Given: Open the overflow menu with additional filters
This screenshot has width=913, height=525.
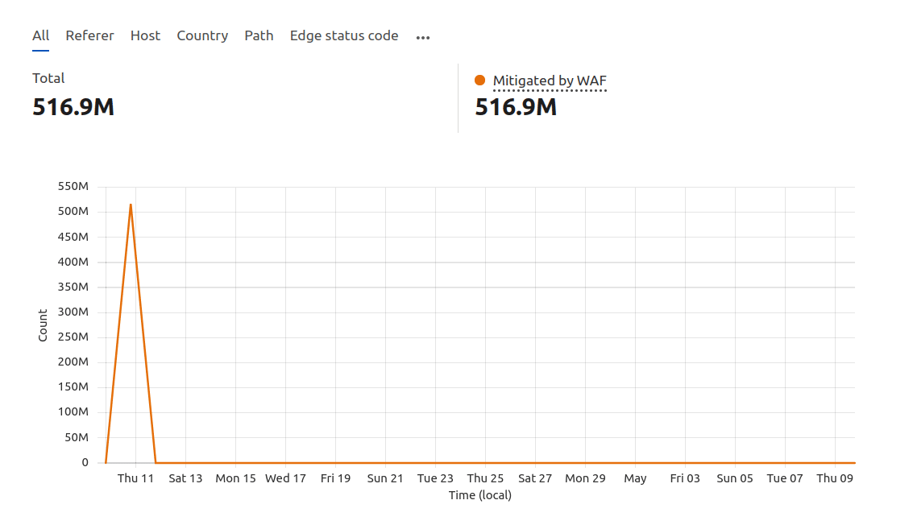Looking at the screenshot, I should pyautogui.click(x=422, y=36).
